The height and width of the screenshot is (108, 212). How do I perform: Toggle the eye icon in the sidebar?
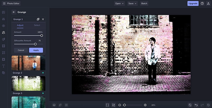[x=3, y=26]
